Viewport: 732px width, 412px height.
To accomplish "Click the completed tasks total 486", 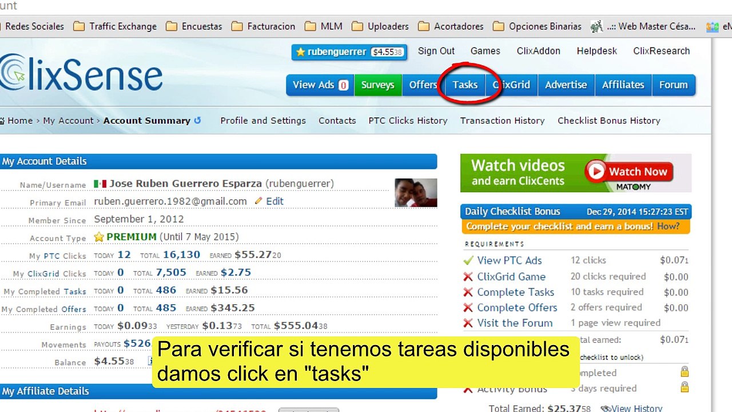I will pos(166,291).
